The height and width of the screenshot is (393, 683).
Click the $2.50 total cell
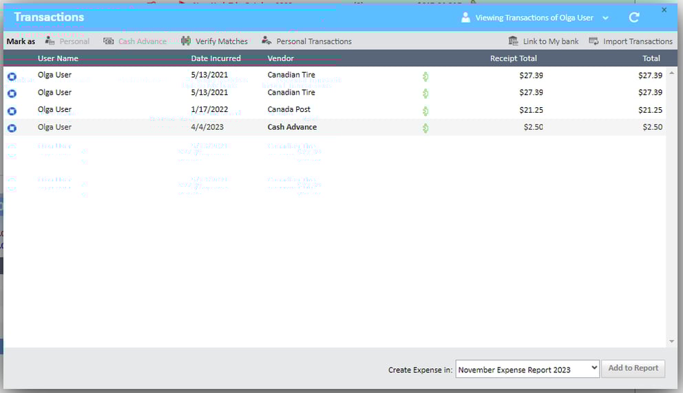click(653, 127)
